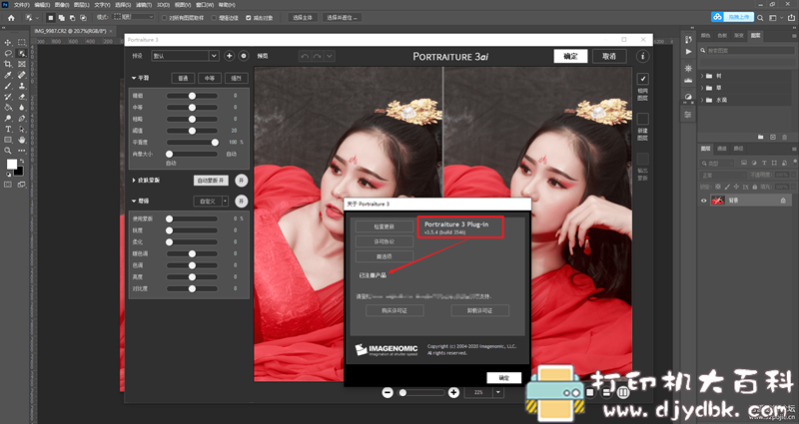Switch to the 通道 tab
This screenshot has height=424, width=799.
pyautogui.click(x=721, y=149)
